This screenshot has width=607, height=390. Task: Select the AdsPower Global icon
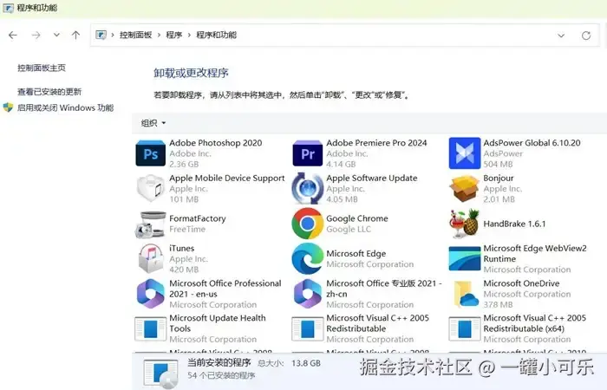[465, 153]
